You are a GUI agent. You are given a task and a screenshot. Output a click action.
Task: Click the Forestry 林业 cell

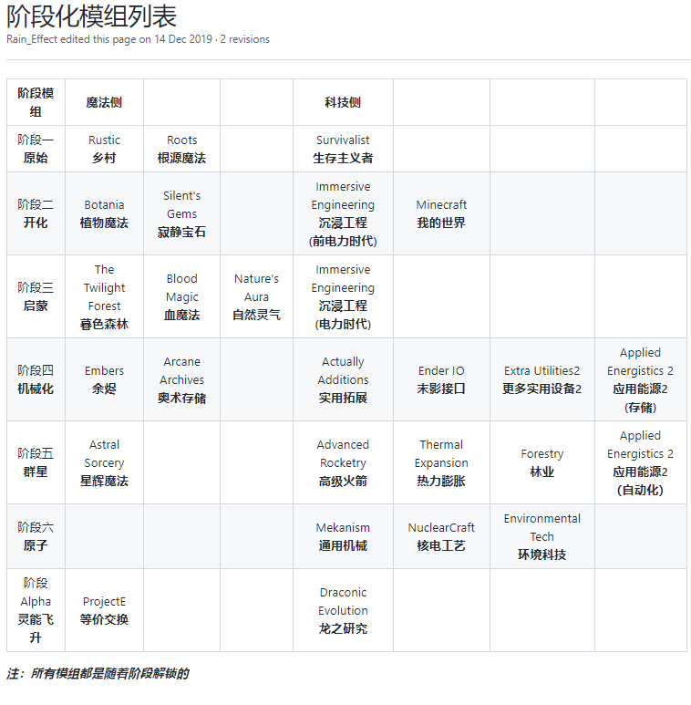click(541, 462)
